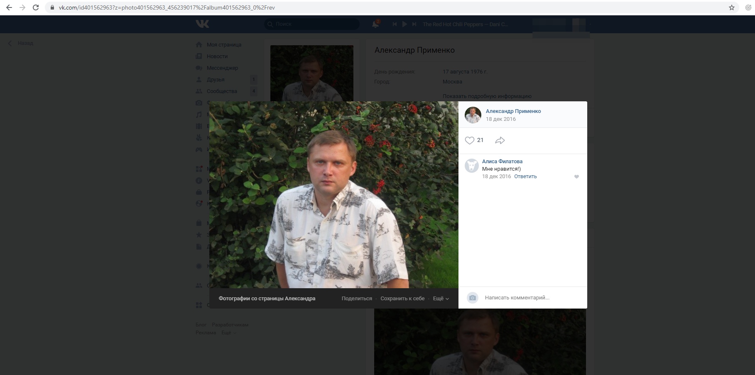Click the photo date 18 дек 2016 under the author name
Viewport: 755px width, 375px height.
tap(501, 119)
